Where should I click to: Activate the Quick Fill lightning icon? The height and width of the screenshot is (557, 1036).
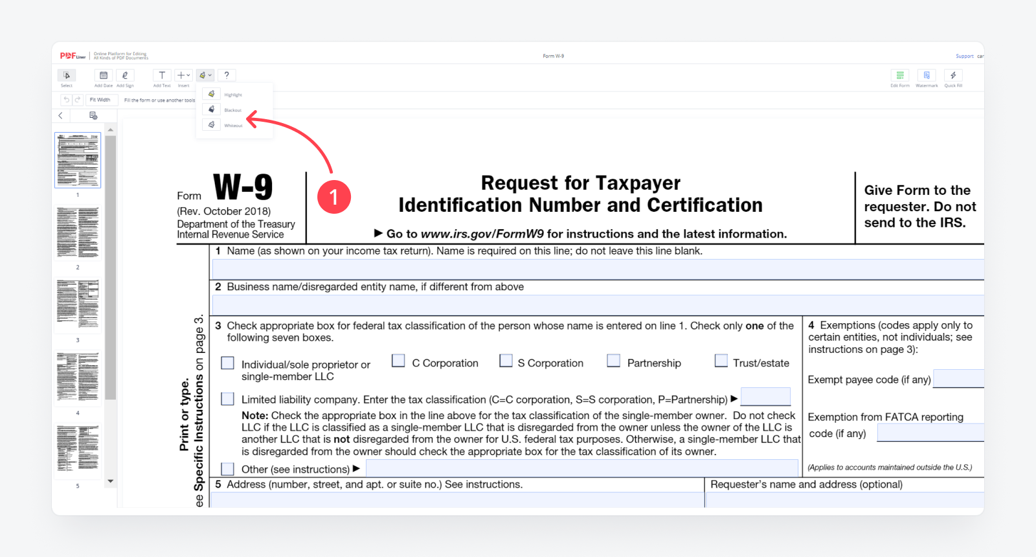pos(953,76)
